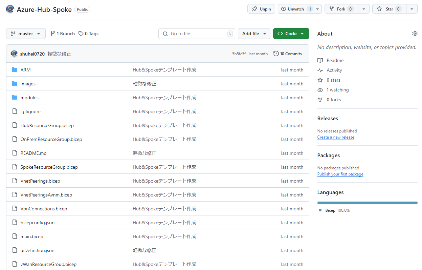Unpin the repository with Unpin button
The image size is (422, 270).
pos(261,9)
